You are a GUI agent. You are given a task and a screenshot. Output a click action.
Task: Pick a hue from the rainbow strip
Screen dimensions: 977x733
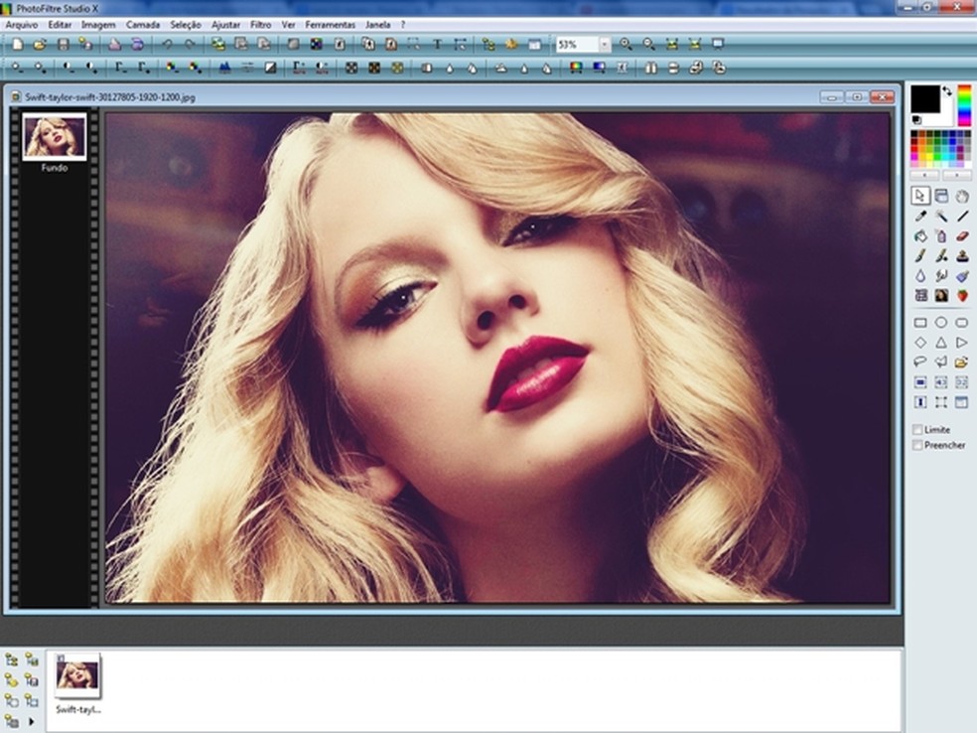pyautogui.click(x=964, y=105)
